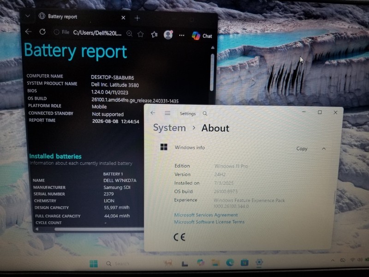Viewport: 369px width, 277px height.
Task: Click the Installed batteries heading
Action: [x=55, y=157]
